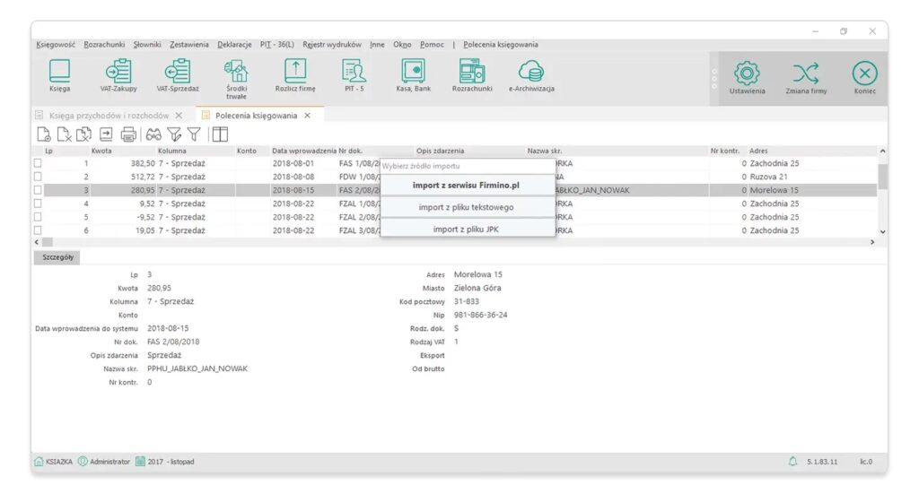Tick the checkbox for row 1
The height and width of the screenshot is (494, 919).
pos(38,164)
